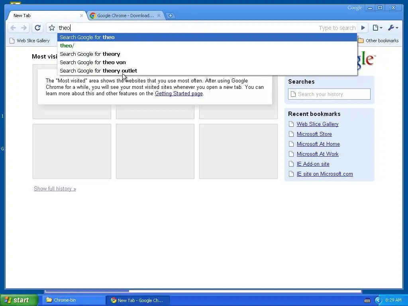Open Web Slice Gallery recent bookmark link
408x306 pixels.
pos(318,124)
